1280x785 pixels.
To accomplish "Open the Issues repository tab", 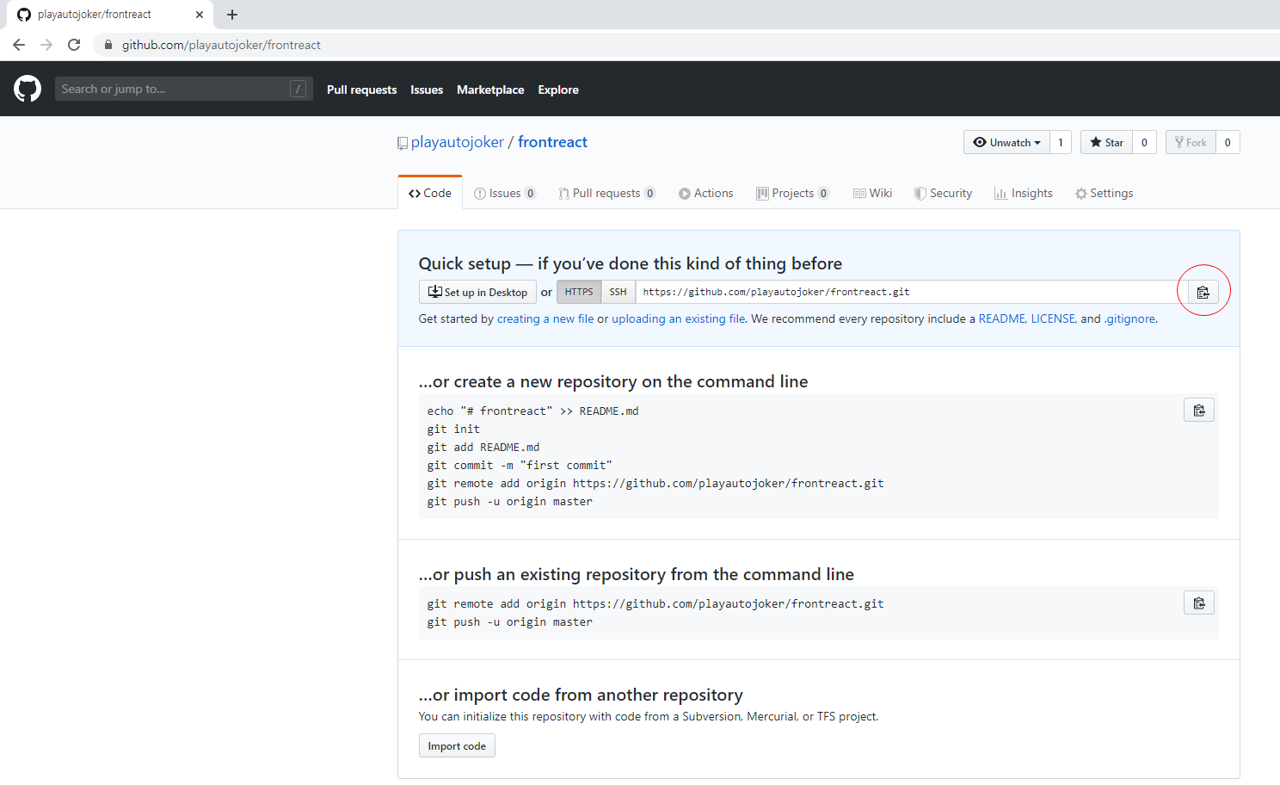I will tap(505, 193).
